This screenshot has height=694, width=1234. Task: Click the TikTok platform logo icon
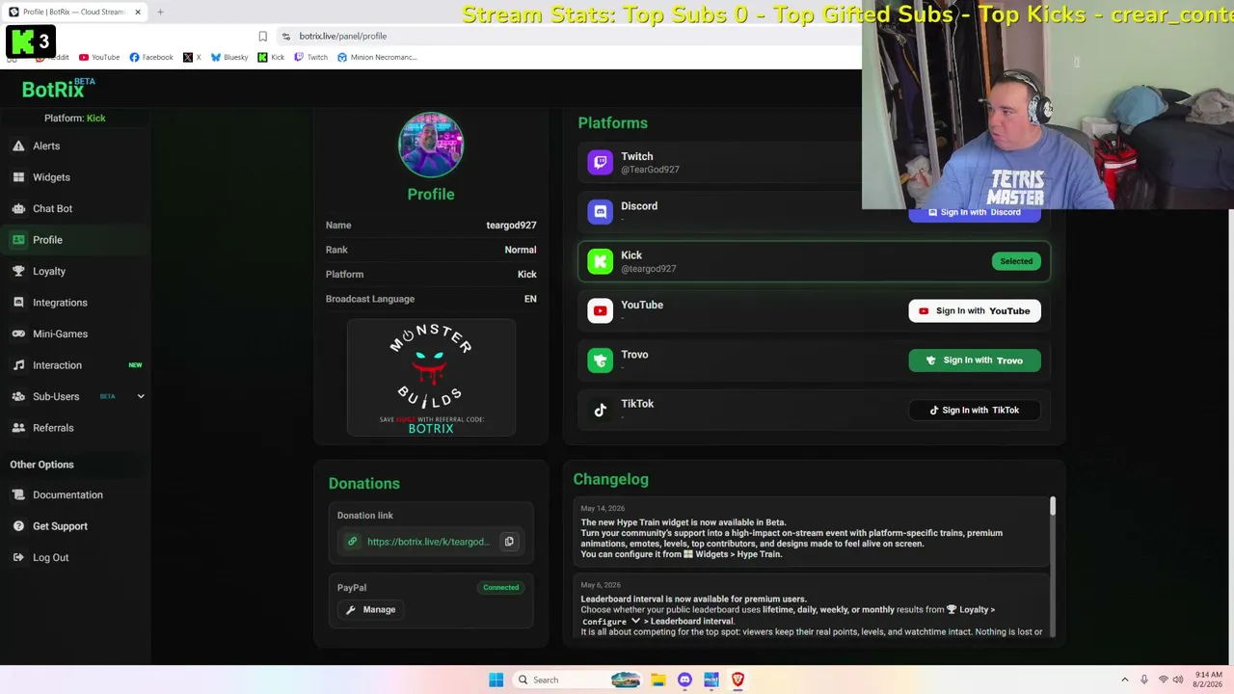coord(600,410)
